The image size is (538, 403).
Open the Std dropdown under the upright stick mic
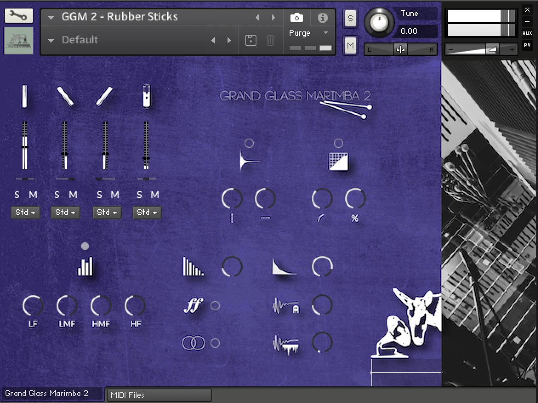point(25,213)
